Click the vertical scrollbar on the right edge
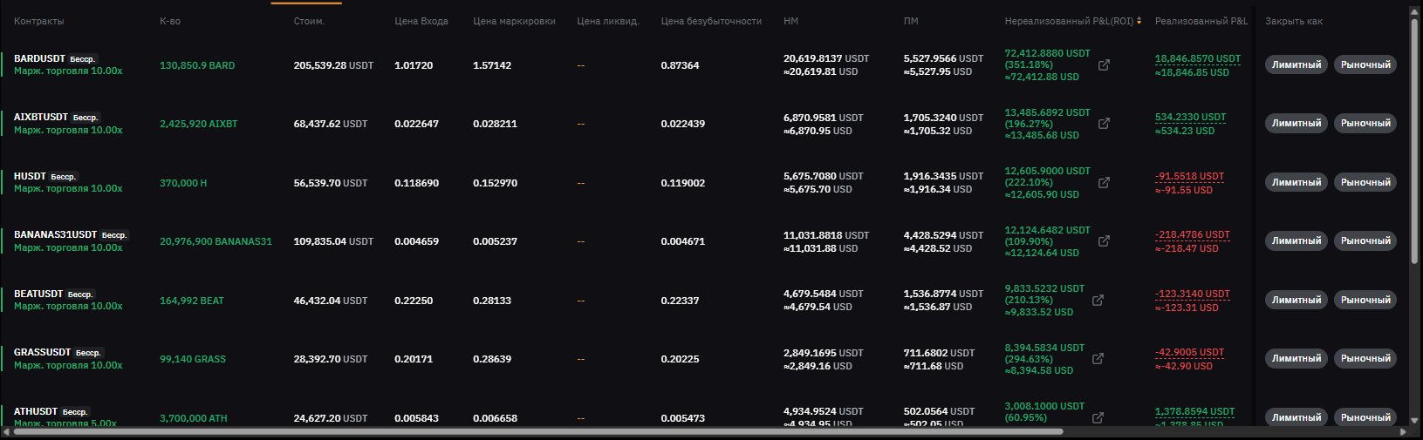 (1414, 139)
